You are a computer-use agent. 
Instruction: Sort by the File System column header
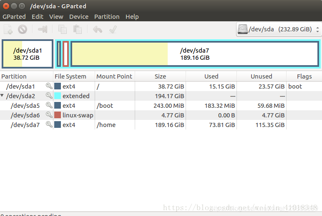click(x=74, y=76)
